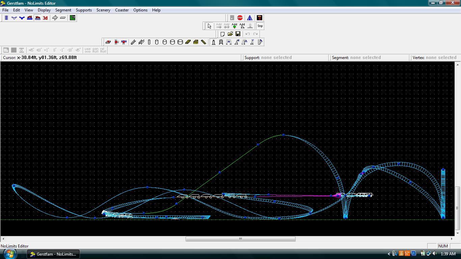Click the red-dot blue beam connector icon

click(124, 42)
